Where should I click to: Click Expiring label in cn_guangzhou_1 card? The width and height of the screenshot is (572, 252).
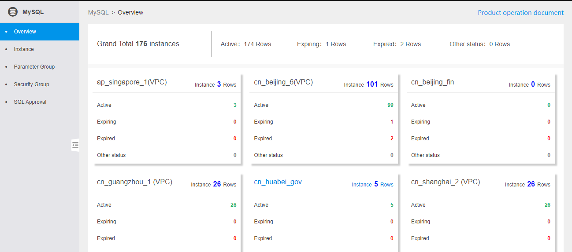pyautogui.click(x=107, y=222)
